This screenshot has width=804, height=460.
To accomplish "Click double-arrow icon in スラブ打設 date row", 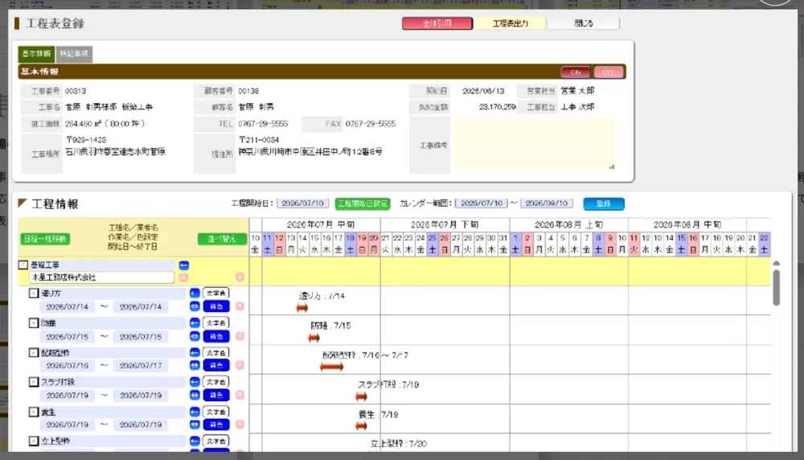I will (195, 396).
